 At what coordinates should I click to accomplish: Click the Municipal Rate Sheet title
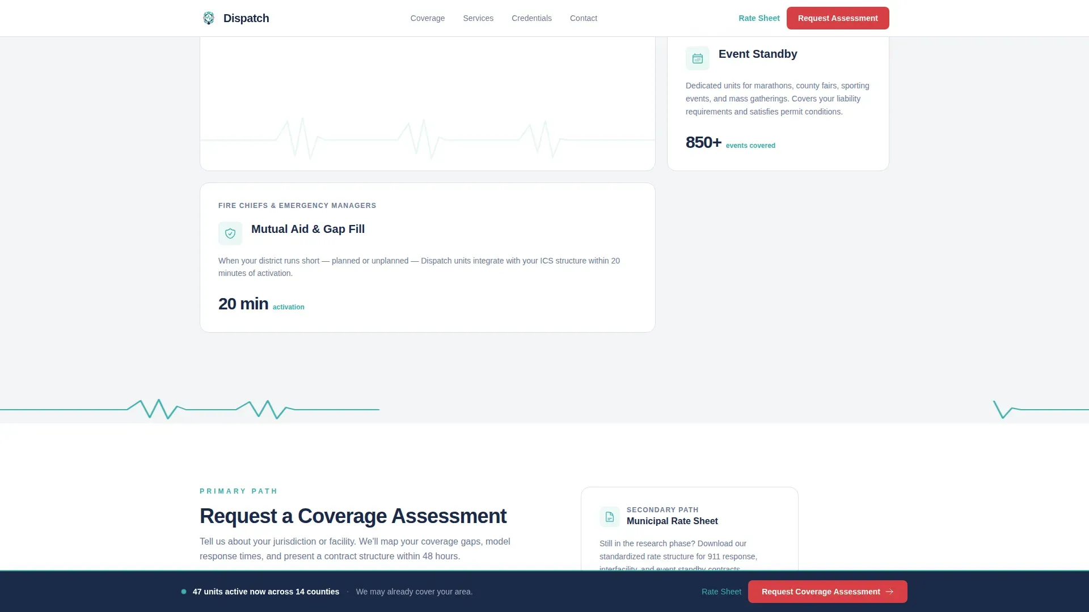pos(672,521)
